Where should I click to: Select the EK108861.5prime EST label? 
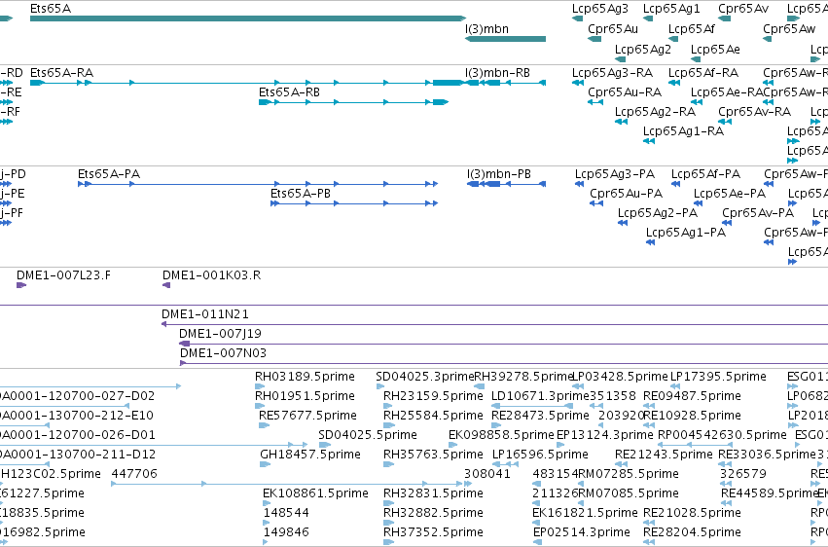tap(315, 493)
